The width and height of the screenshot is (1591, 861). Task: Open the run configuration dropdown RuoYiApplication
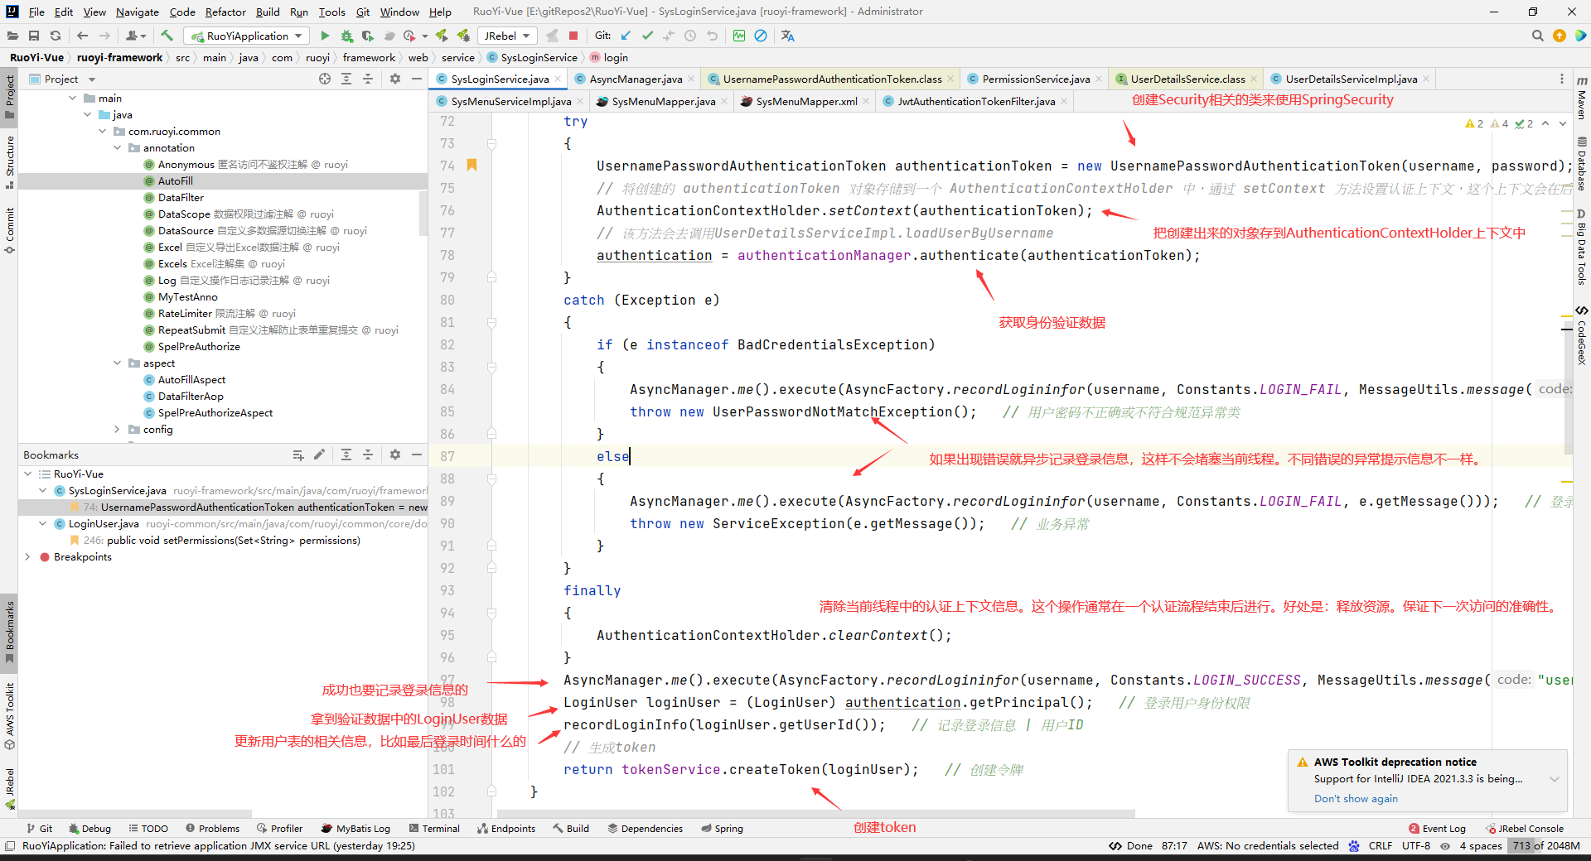click(x=246, y=36)
